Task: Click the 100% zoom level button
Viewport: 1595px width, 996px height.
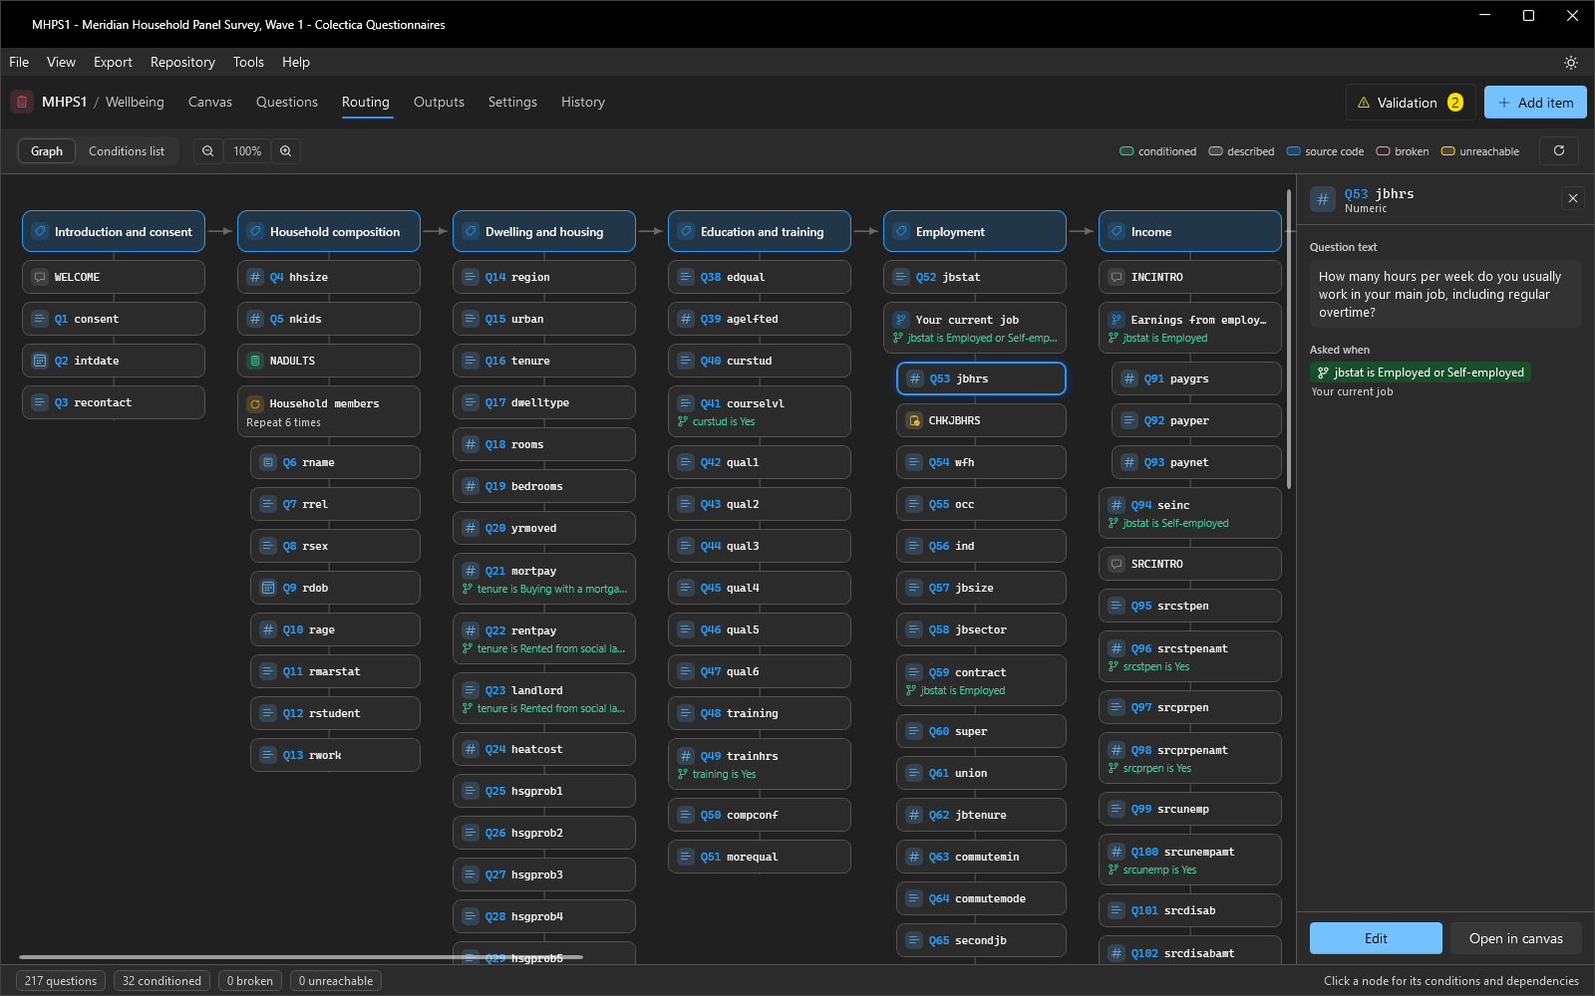Action: (247, 151)
